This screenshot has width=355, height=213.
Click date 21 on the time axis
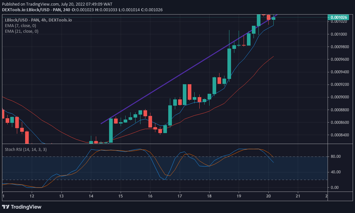pos(298,196)
